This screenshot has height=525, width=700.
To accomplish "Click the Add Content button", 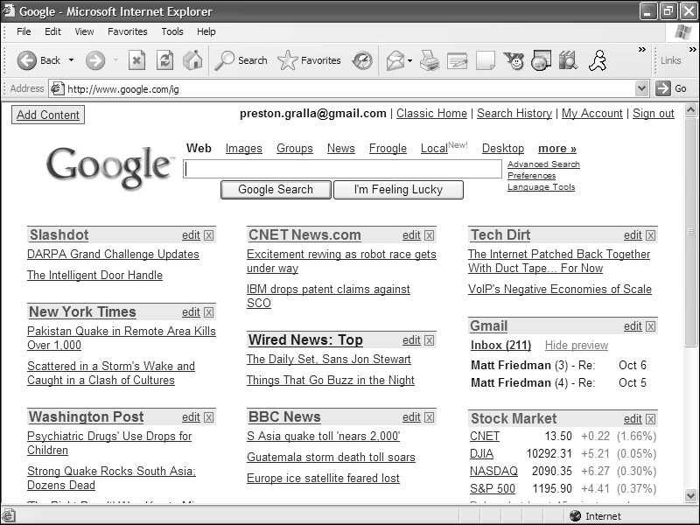I will (48, 115).
